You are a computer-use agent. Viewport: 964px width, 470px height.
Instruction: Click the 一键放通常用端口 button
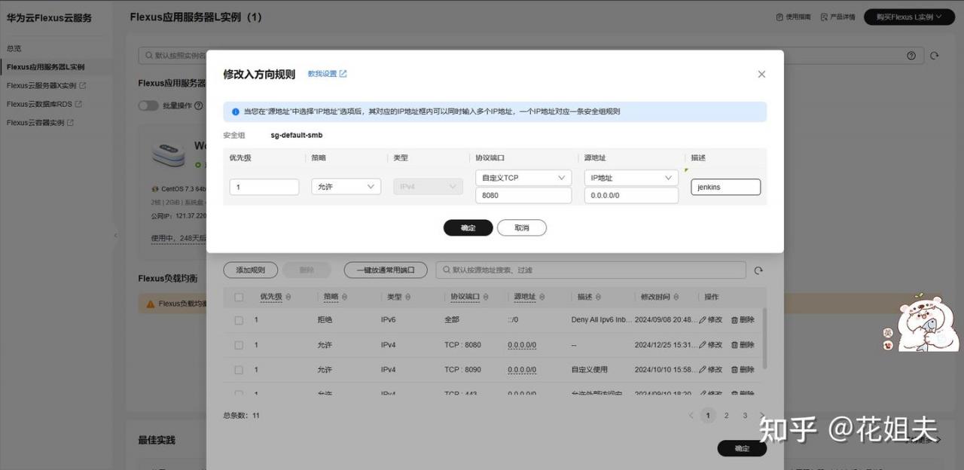click(386, 270)
